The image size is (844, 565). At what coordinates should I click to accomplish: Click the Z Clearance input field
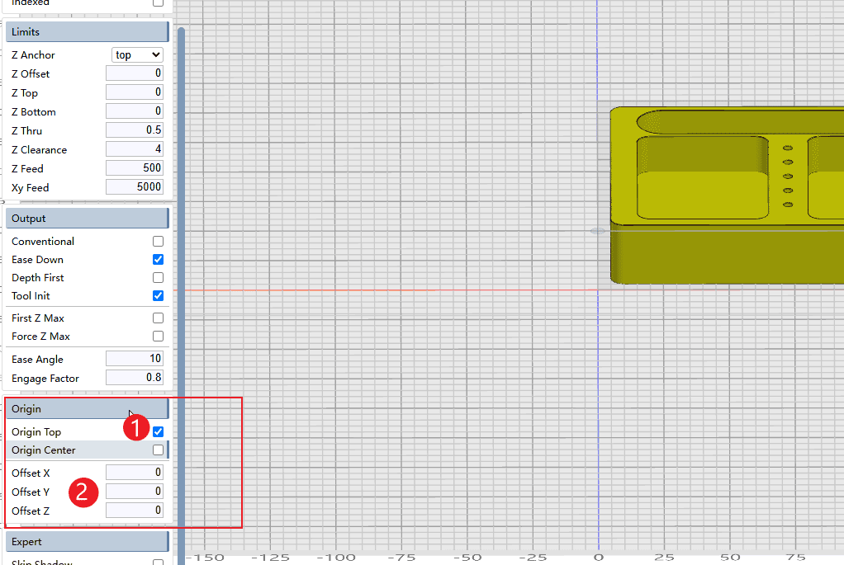coord(135,149)
